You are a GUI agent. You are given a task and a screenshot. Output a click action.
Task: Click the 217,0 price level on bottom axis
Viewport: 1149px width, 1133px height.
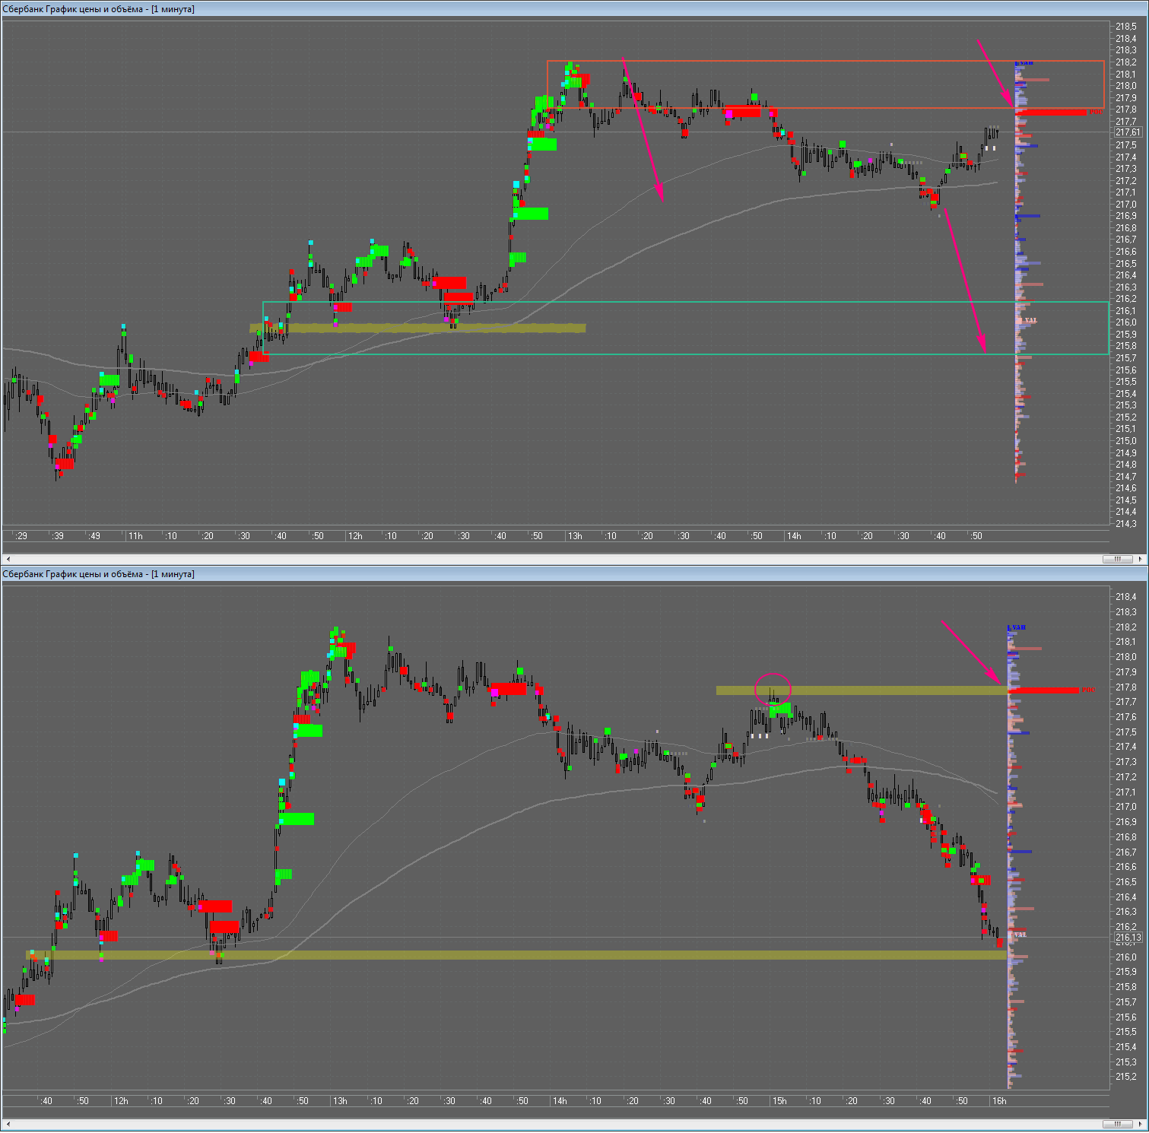click(x=1126, y=807)
